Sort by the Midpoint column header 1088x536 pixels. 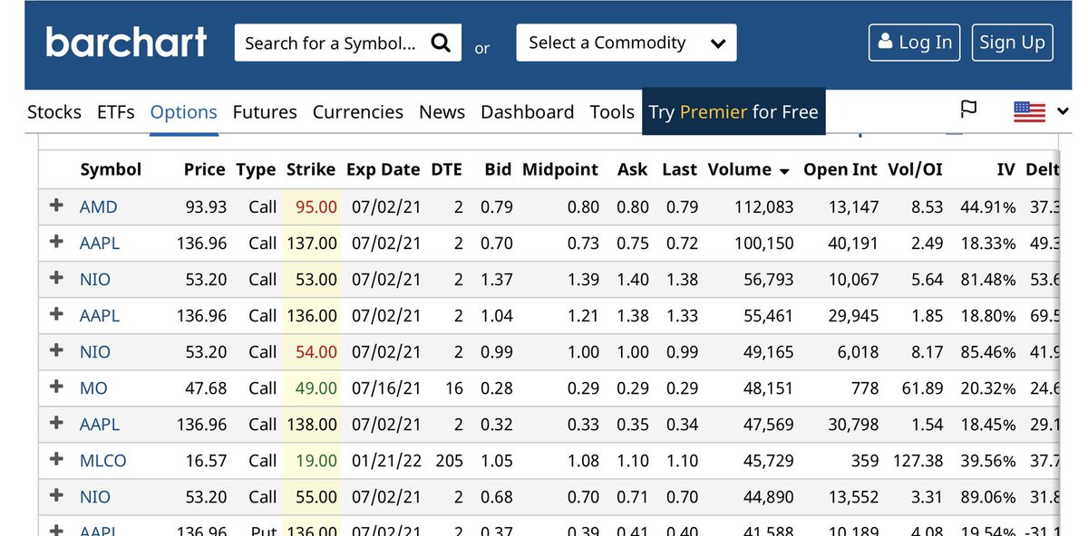560,169
